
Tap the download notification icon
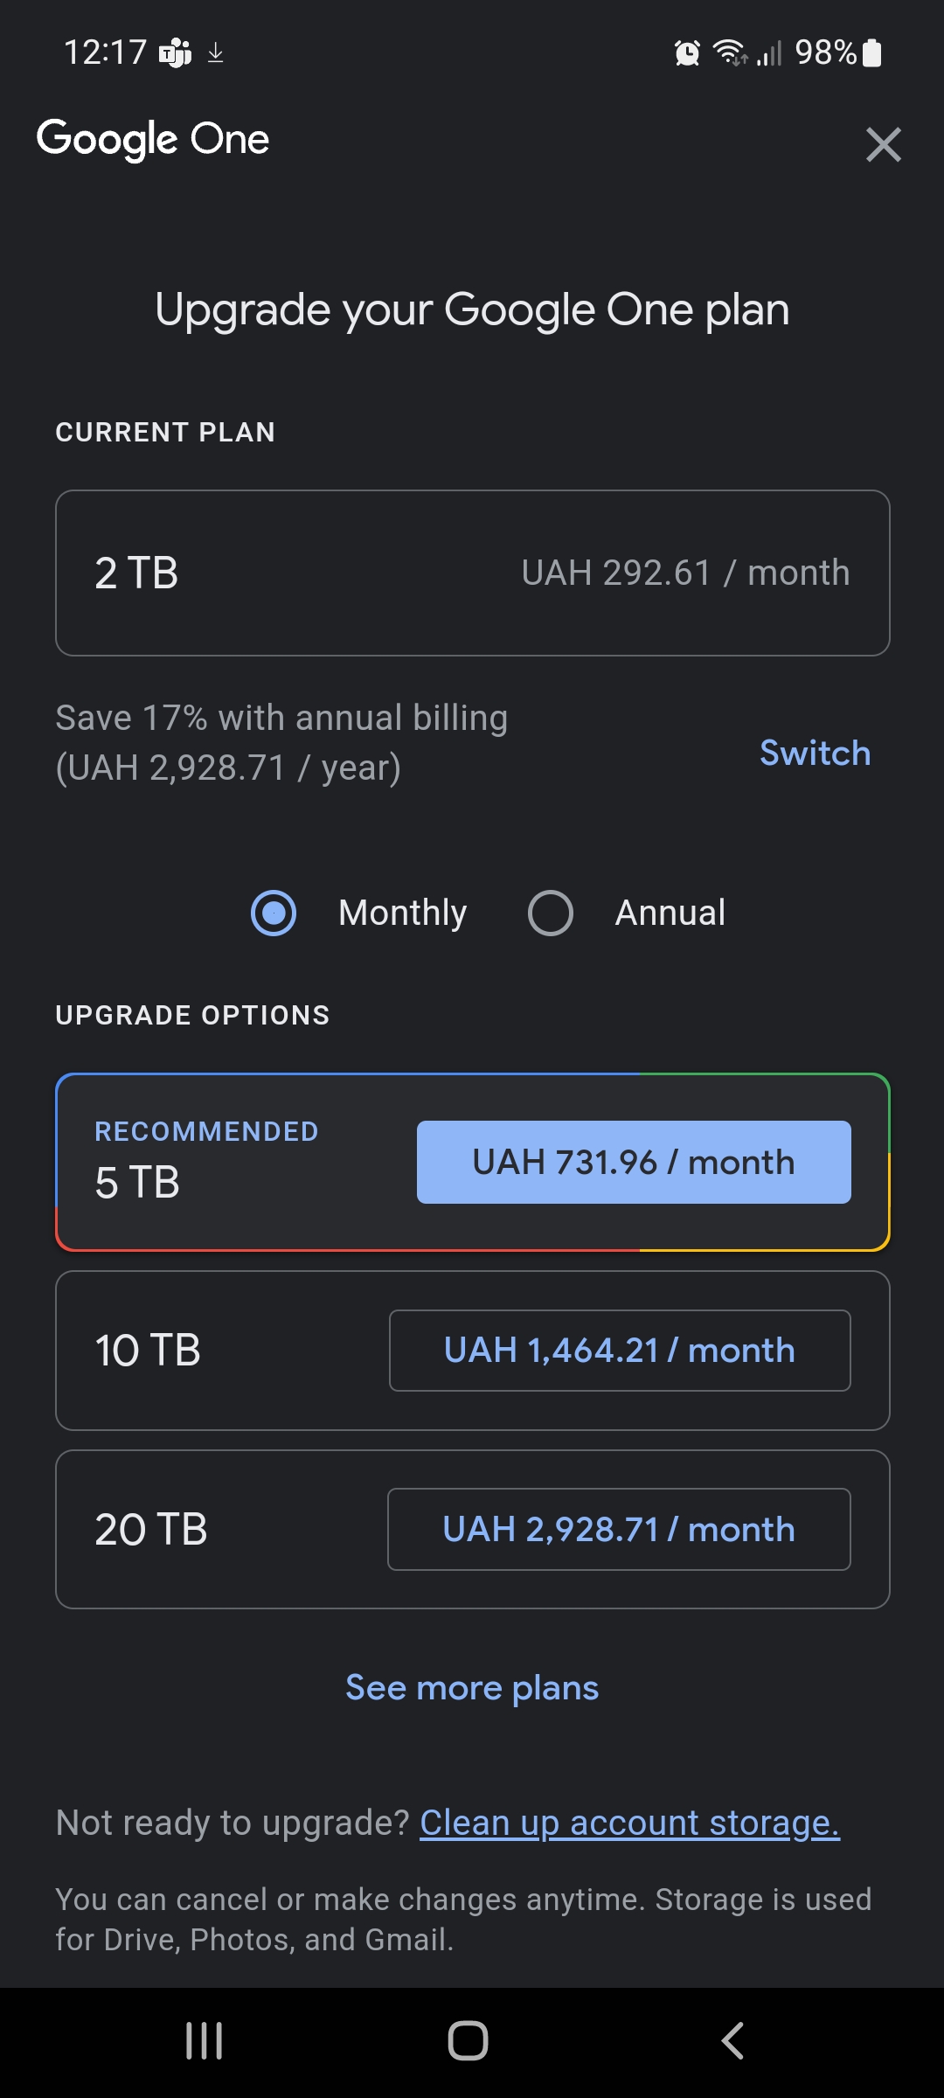click(x=216, y=53)
